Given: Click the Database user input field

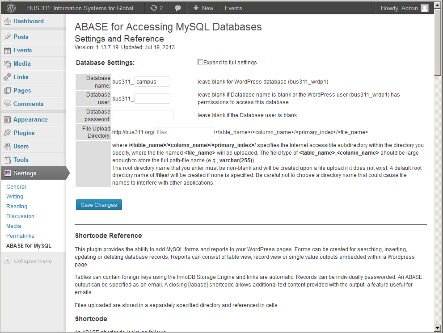Looking at the screenshot, I should [152, 99].
